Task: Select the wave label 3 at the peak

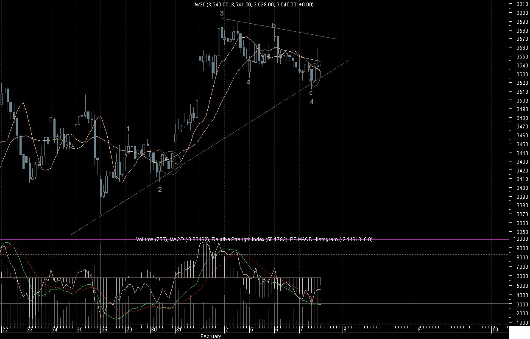Action: point(222,14)
